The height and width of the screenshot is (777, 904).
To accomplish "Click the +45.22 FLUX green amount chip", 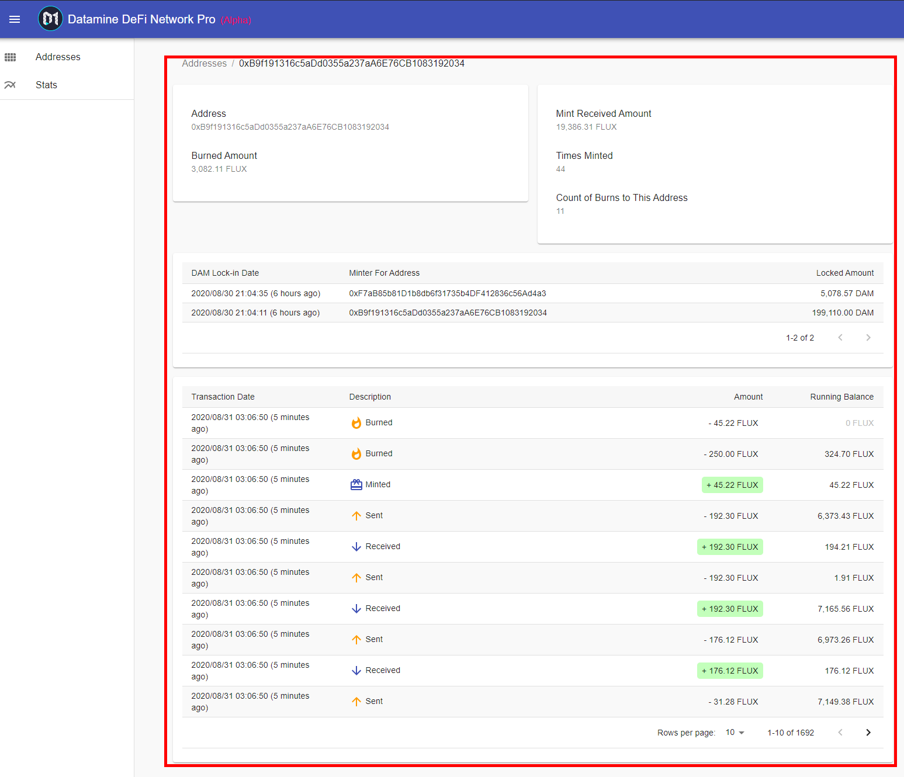I will pos(732,485).
